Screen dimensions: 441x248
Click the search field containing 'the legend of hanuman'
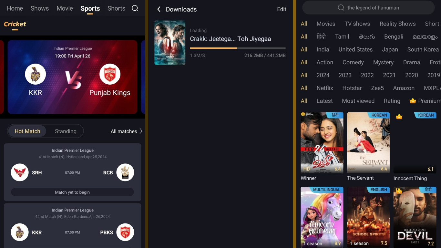tap(368, 8)
